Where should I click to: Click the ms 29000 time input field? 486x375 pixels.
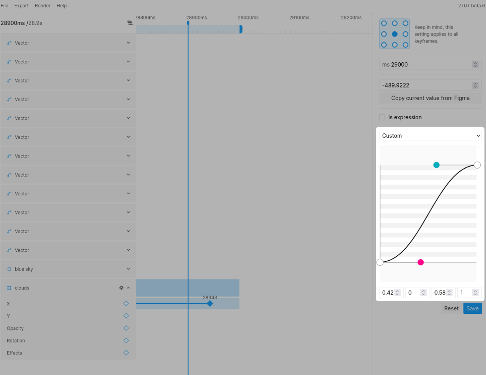(x=430, y=65)
